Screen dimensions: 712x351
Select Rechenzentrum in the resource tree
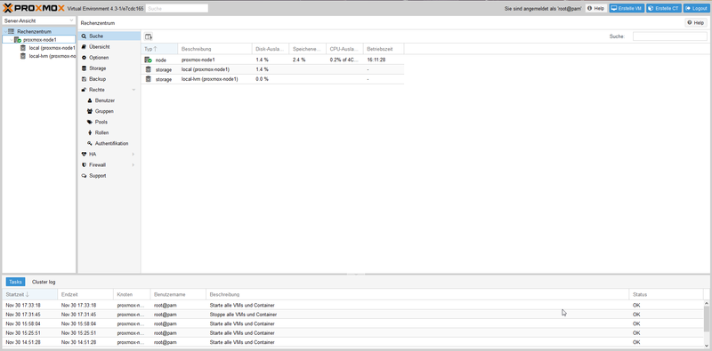point(34,32)
